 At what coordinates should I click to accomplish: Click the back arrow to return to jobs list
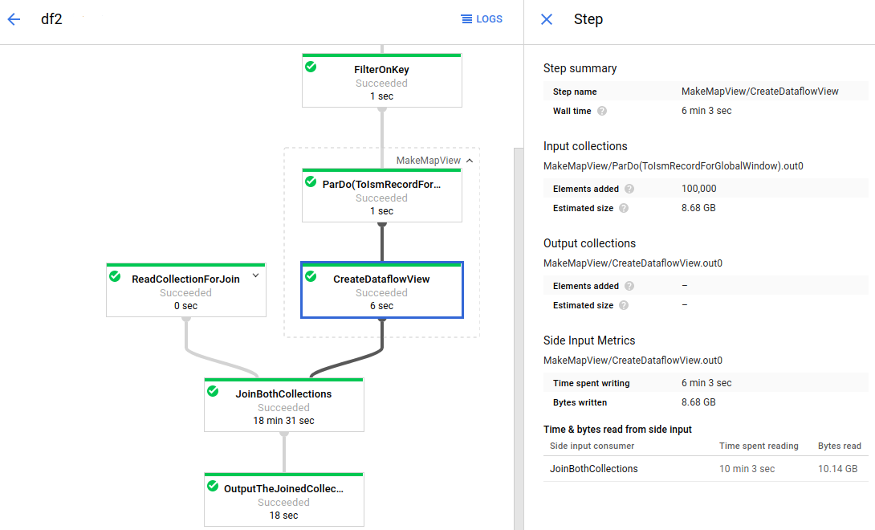tap(13, 19)
